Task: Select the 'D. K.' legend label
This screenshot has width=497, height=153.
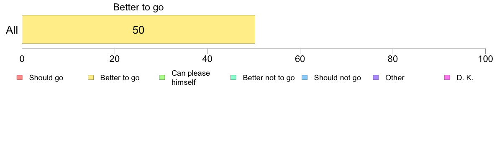Action: [x=465, y=78]
